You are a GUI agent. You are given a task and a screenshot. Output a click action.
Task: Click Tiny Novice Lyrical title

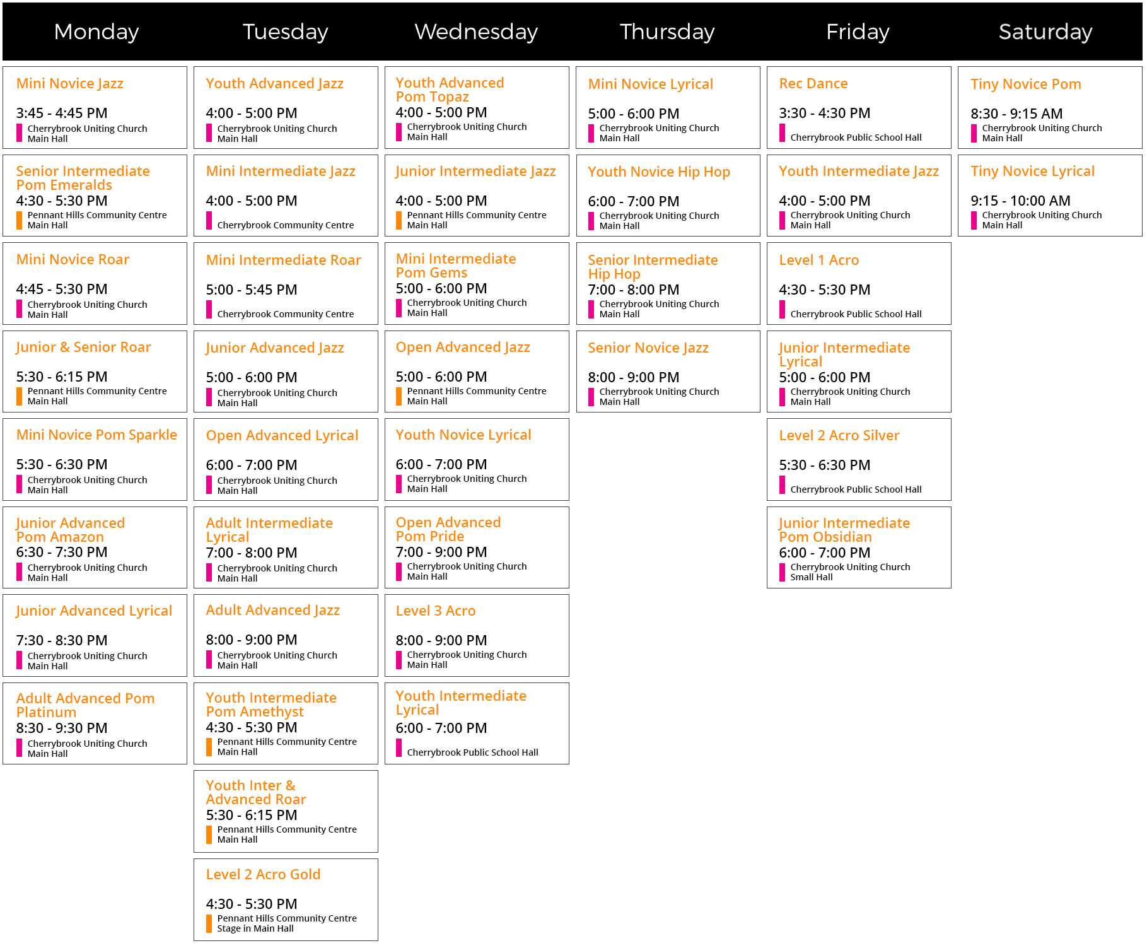coord(1032,172)
